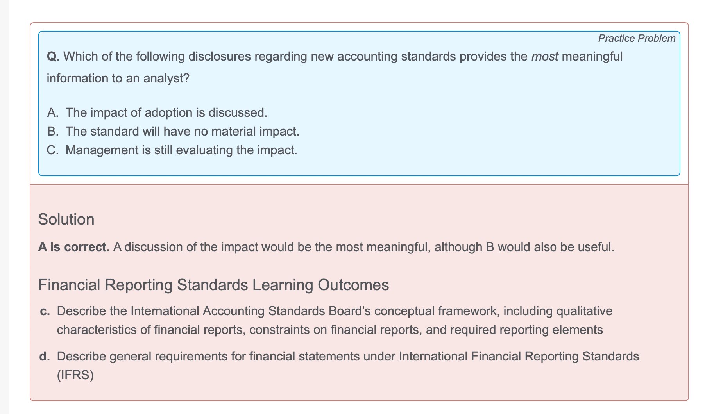
Task: Click the bold 'A is correct.' text
Action: (74, 247)
